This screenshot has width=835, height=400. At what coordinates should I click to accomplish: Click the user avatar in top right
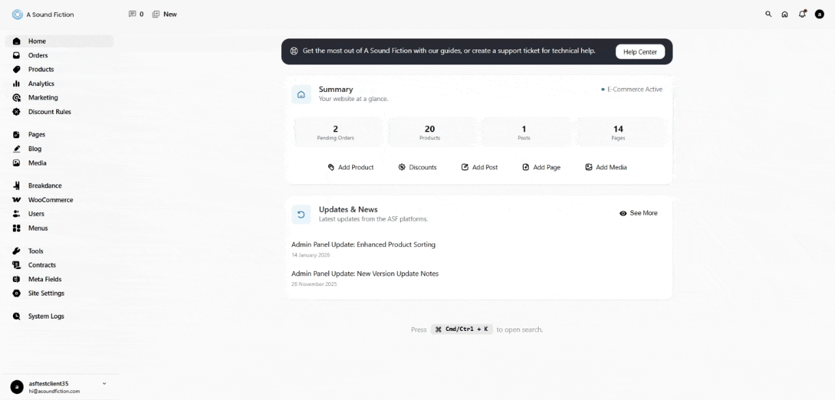click(x=819, y=14)
